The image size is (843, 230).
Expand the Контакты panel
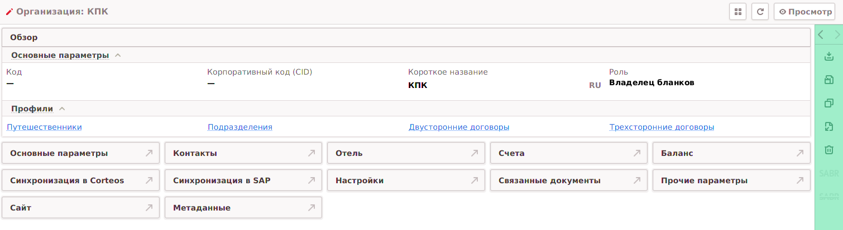[x=243, y=153]
